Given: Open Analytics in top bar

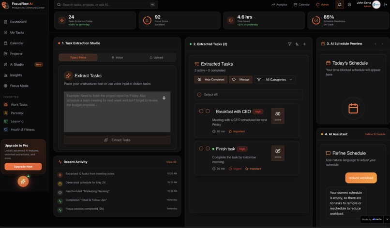Looking at the screenshot, I should (279, 4).
